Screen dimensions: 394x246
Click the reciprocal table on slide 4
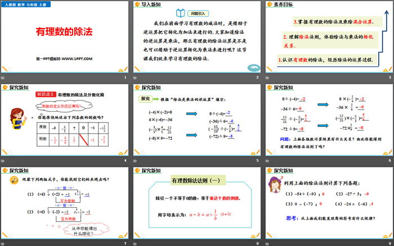[x=73, y=134]
